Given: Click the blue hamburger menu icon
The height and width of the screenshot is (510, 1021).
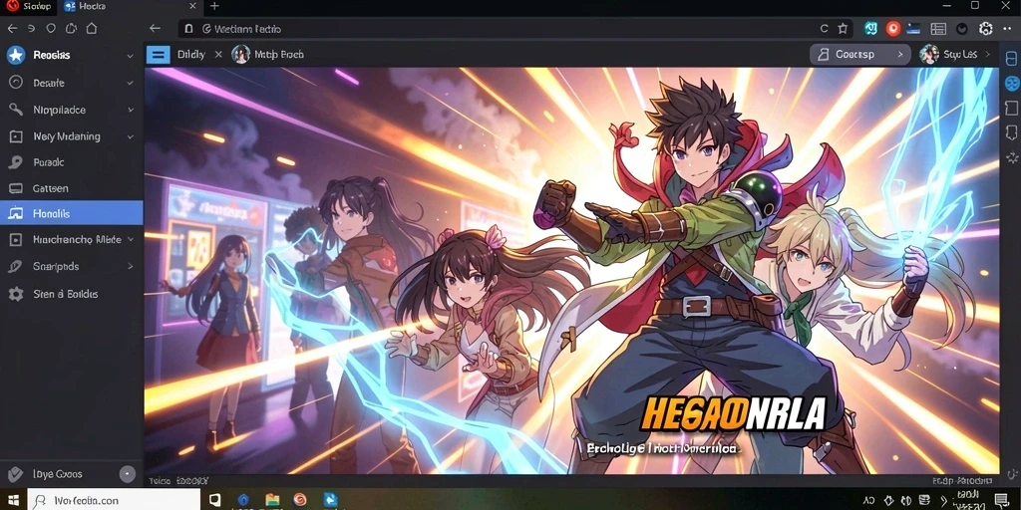Looking at the screenshot, I should pos(158,55).
